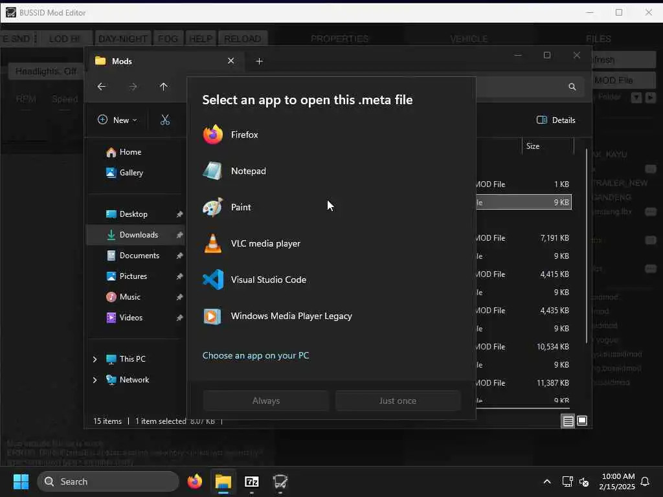
Task: Open a new Explorer tab with plus
Action: pyautogui.click(x=259, y=61)
